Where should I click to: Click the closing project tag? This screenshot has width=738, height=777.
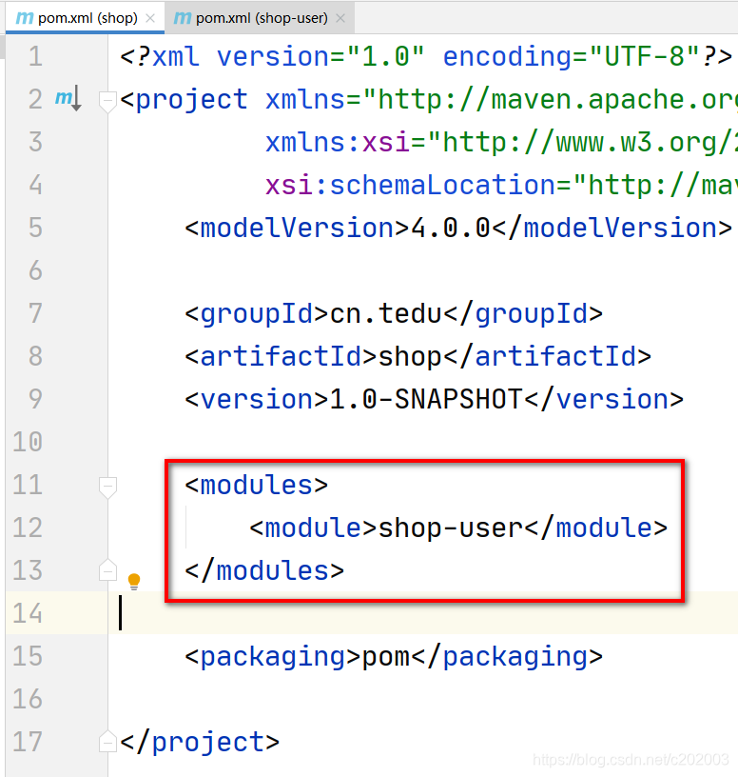pos(200,743)
